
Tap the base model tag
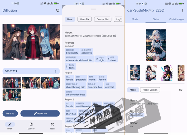137,115
